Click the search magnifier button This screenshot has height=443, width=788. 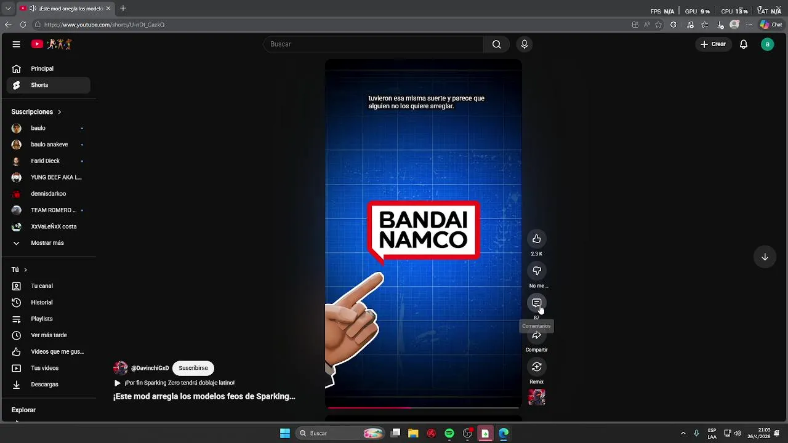(497, 44)
